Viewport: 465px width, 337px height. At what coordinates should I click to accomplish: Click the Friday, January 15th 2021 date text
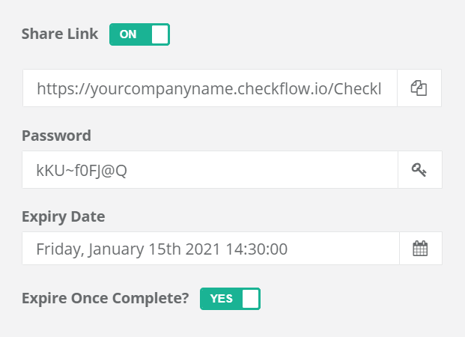pos(128,249)
